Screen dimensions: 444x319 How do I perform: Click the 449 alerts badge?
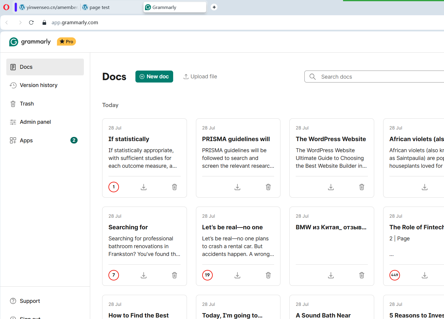coord(395,275)
